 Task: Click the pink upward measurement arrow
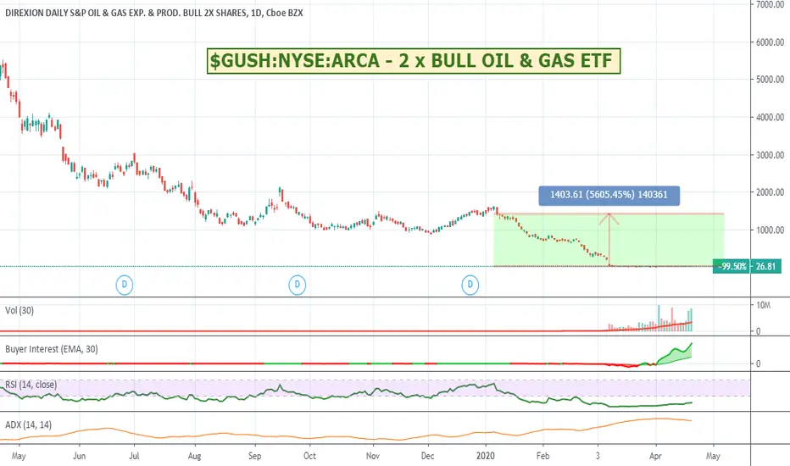[609, 239]
